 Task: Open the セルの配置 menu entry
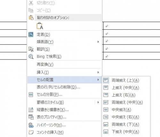[64, 80]
